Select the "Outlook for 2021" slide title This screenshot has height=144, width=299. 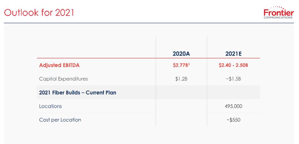coord(39,13)
